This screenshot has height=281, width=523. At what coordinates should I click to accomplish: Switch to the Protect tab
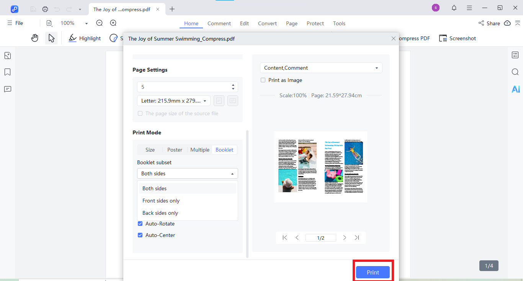click(x=315, y=23)
